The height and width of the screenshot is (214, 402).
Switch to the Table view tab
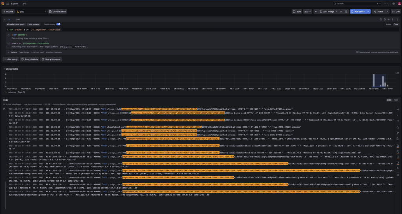[x=396, y=100]
